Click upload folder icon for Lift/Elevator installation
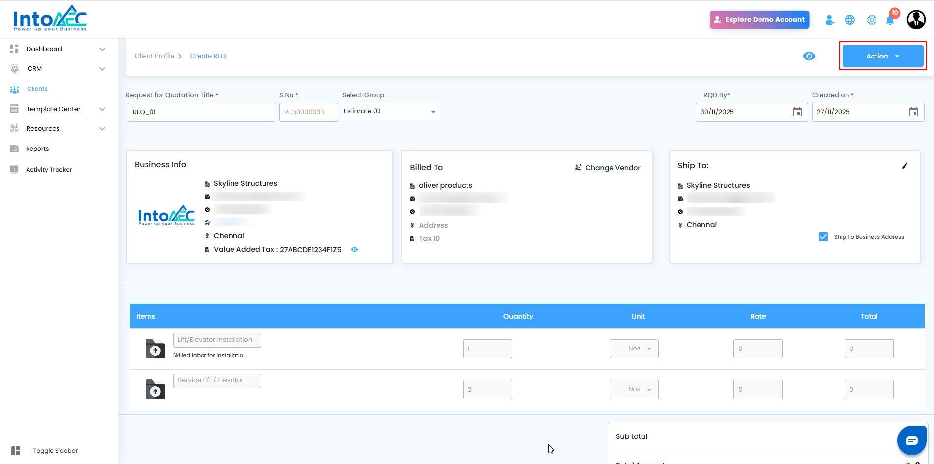The width and height of the screenshot is (934, 464). click(155, 349)
